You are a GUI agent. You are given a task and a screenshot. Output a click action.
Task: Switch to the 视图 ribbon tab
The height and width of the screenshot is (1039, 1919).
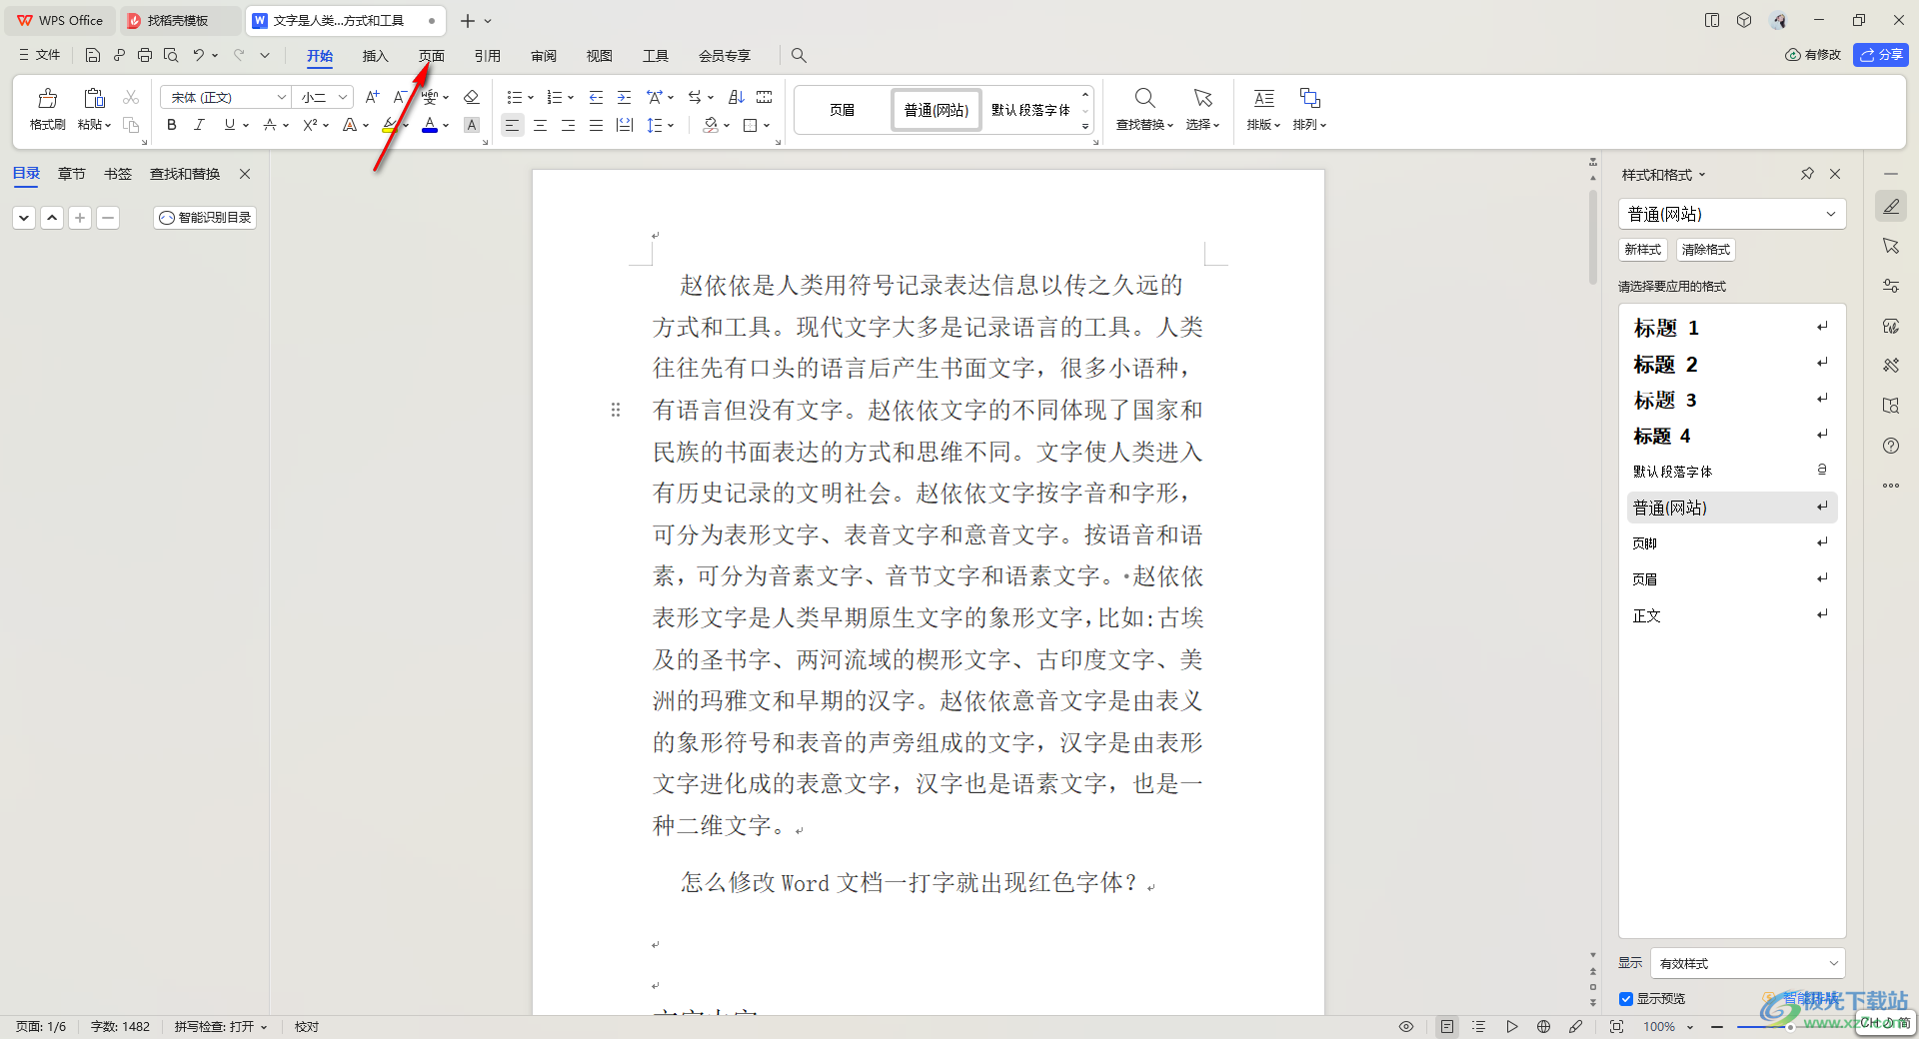point(599,56)
